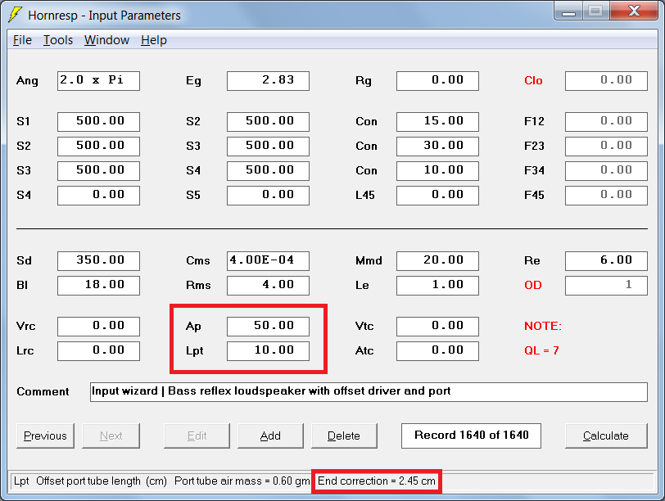Click the Record 1640 of 1640 box
This screenshot has height=501, width=665.
pos(471,436)
